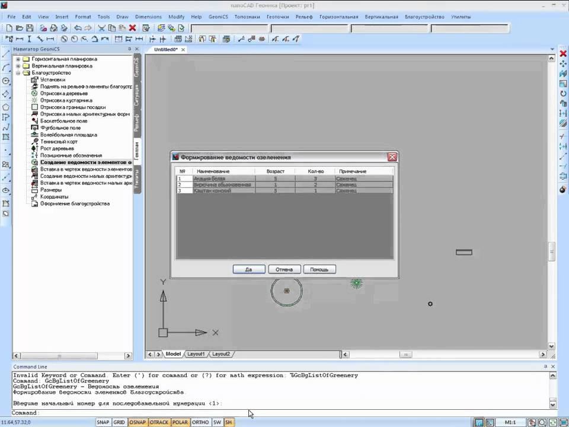Toggle SNAP mode in status bar
This screenshot has width=569, height=427.
[103, 422]
